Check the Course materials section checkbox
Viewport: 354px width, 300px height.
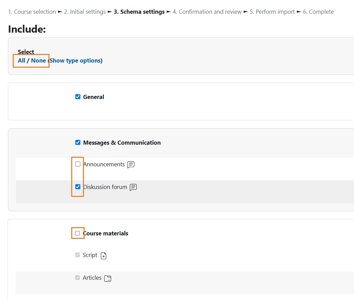(x=77, y=233)
